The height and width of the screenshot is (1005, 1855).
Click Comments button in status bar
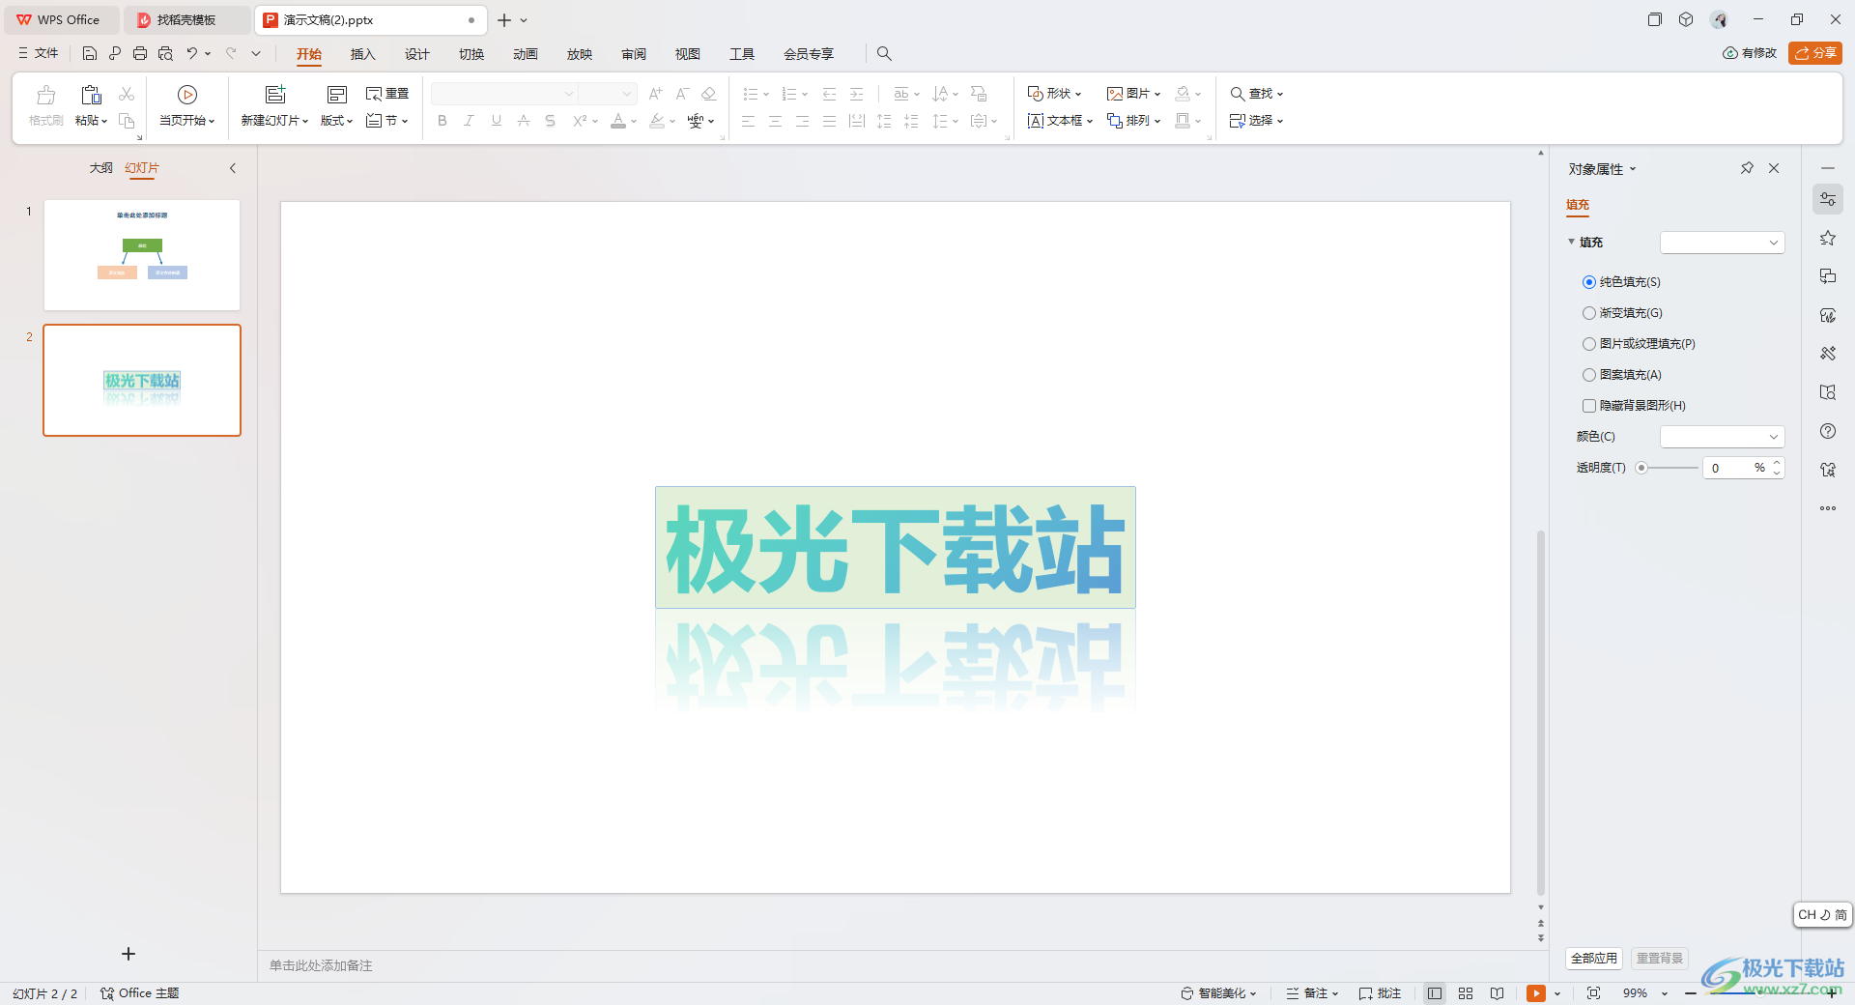(1380, 993)
